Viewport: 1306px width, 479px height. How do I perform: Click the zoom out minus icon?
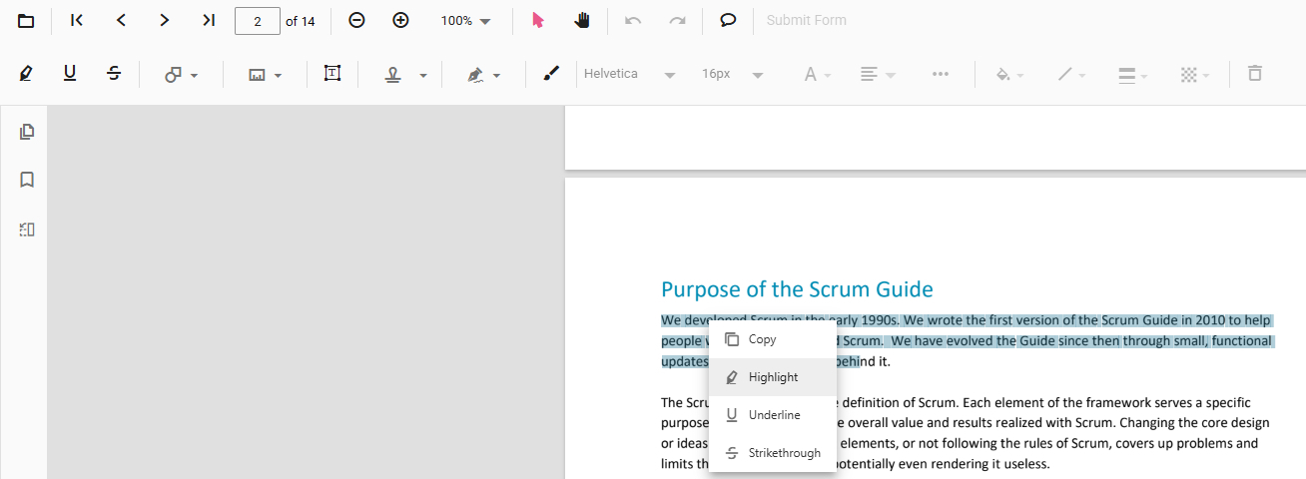point(356,21)
